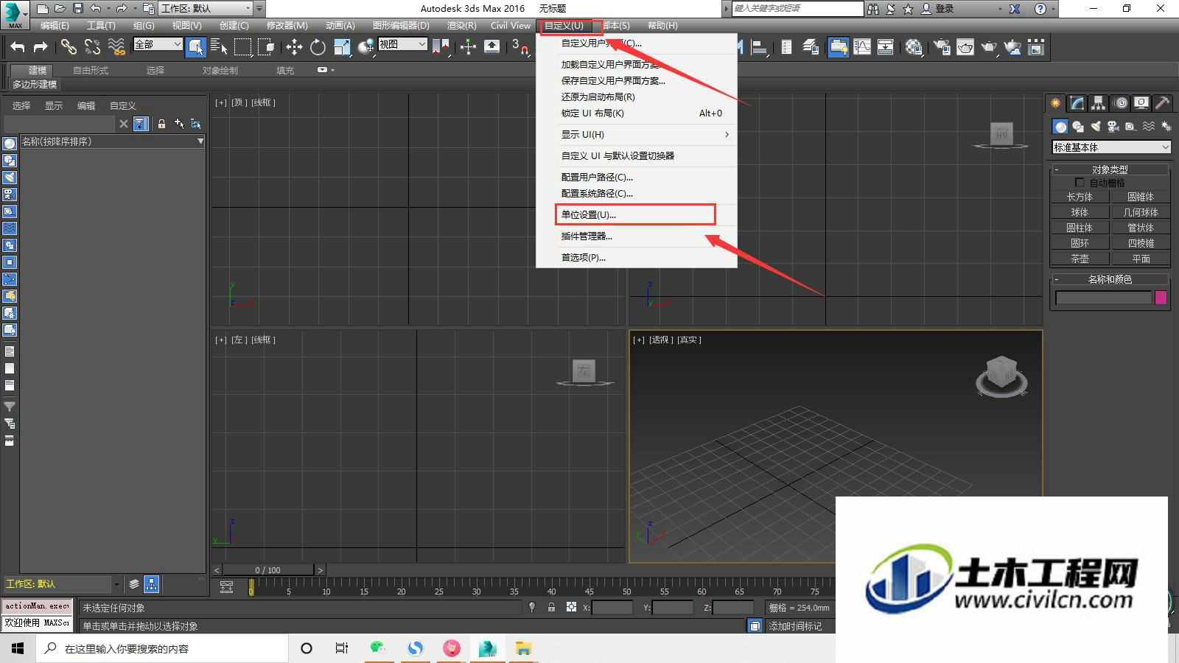Open the 工作区: 默认 workspace dropdown in title bar

(x=206, y=8)
